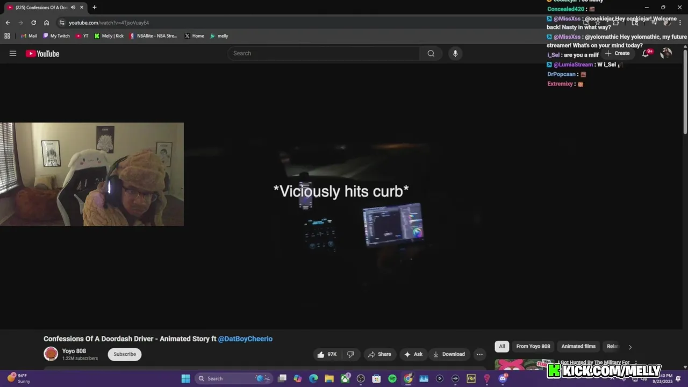Open the YouTube hamburger guide menu
The height and width of the screenshot is (387, 688).
click(13, 53)
